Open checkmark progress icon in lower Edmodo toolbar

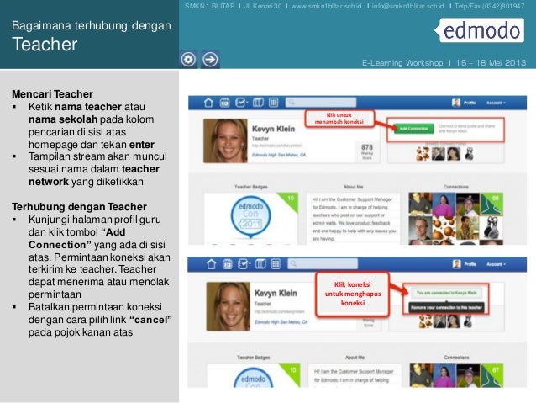pyautogui.click(x=244, y=264)
